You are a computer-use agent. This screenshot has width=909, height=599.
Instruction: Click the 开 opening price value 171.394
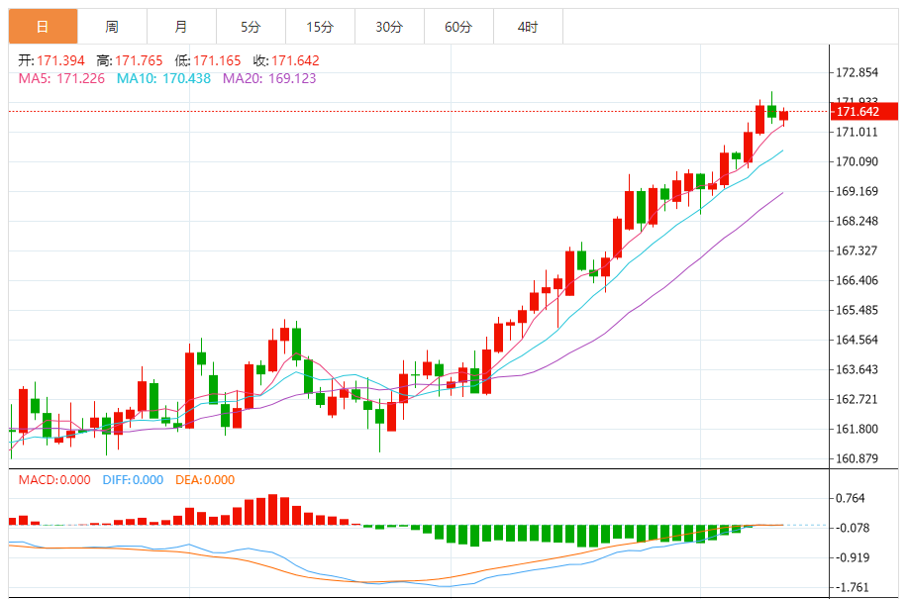point(62,61)
